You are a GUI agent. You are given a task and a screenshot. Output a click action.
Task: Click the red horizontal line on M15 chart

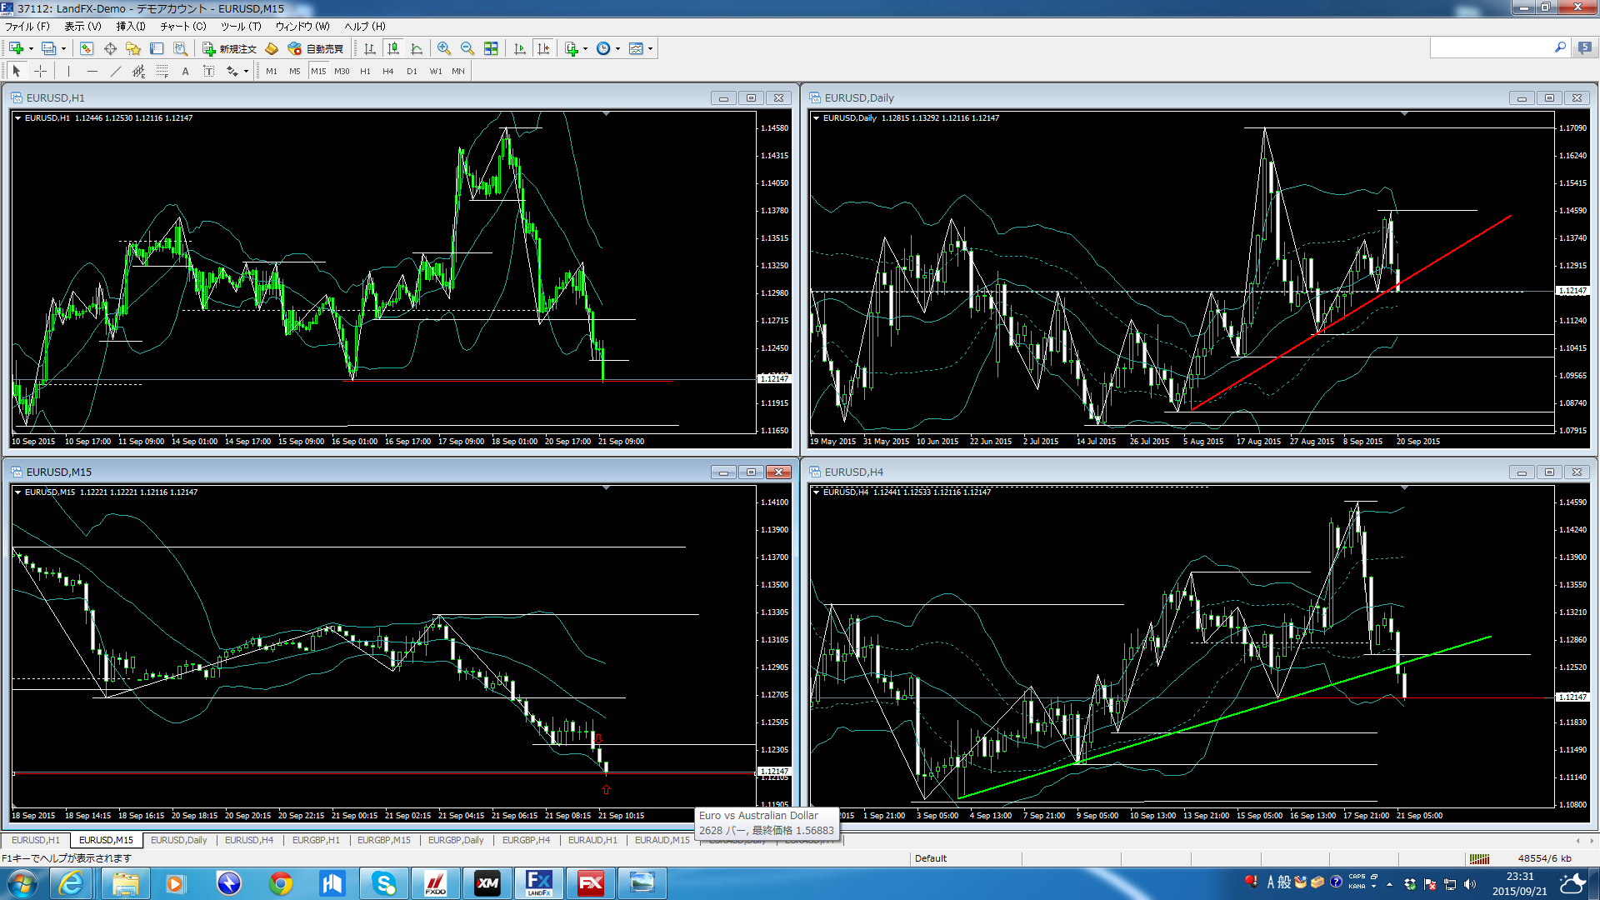point(333,773)
